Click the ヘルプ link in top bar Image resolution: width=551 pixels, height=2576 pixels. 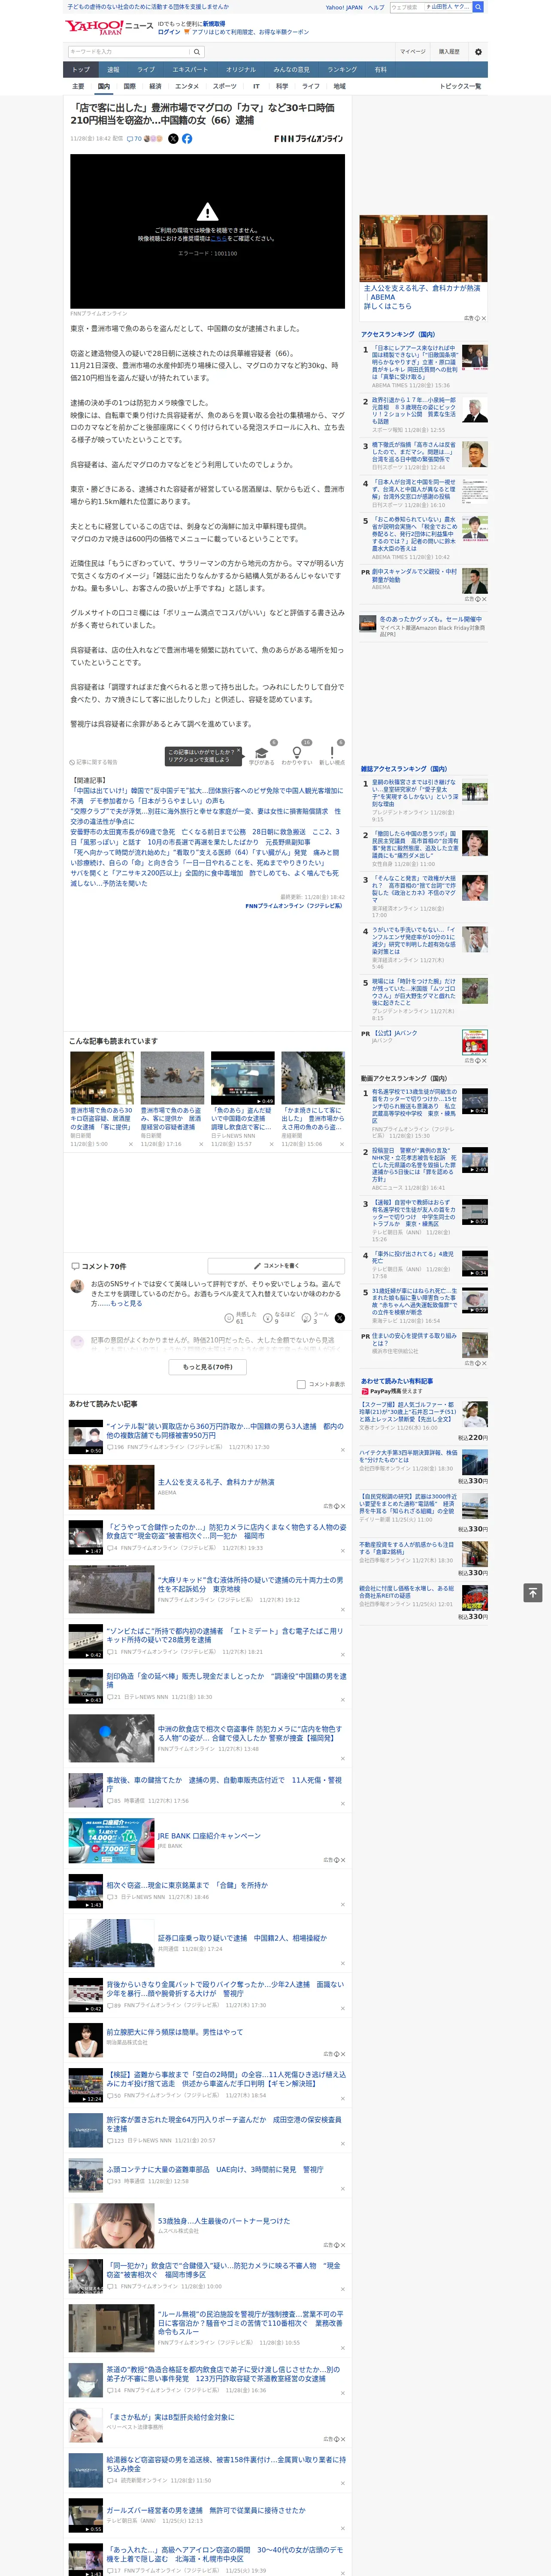376,7
